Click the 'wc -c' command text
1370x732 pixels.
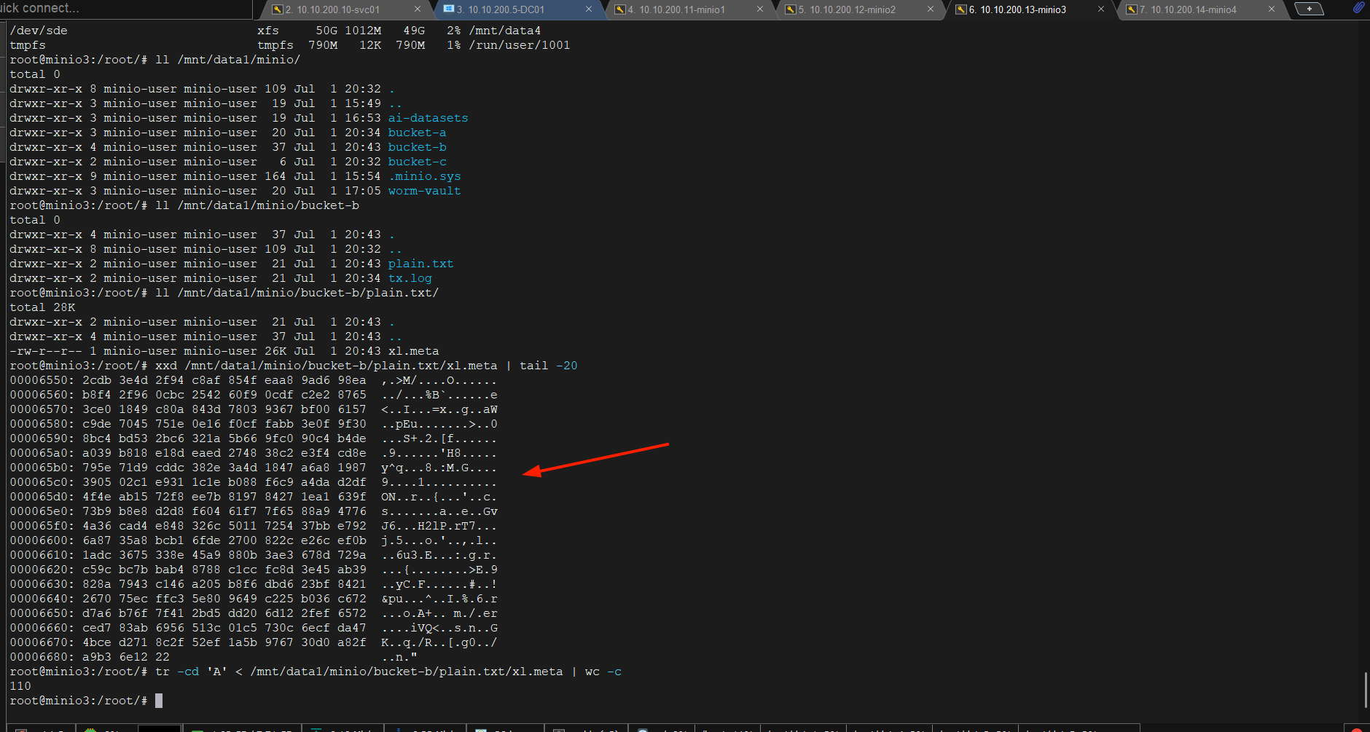(603, 672)
